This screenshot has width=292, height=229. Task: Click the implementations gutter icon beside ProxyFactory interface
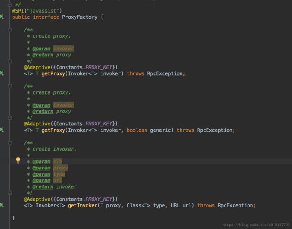click(1, 17)
